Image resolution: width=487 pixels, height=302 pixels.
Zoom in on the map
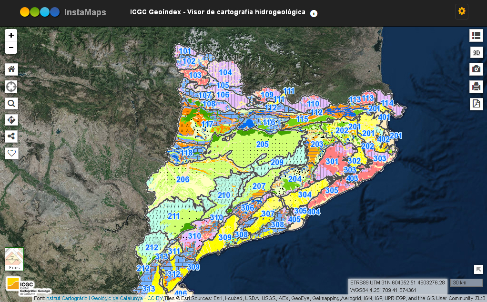[x=11, y=35]
